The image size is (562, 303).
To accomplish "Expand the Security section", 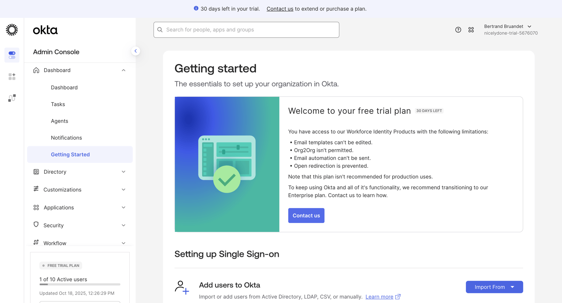I will click(x=123, y=225).
